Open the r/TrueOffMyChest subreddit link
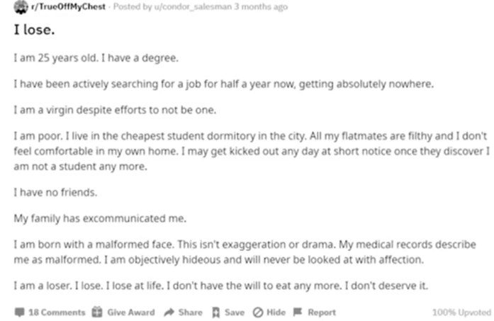 coord(68,6)
